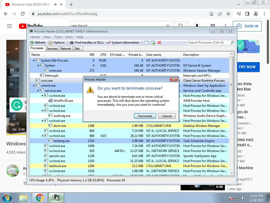Click the Refresh toolbar button in Process Hacker
The image size is (270, 203).
pos(37,43)
